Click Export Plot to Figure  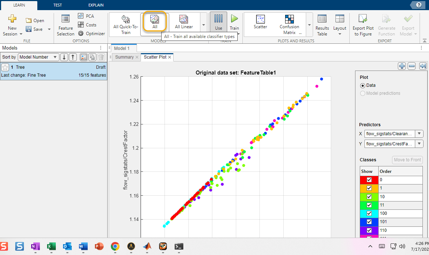click(363, 25)
